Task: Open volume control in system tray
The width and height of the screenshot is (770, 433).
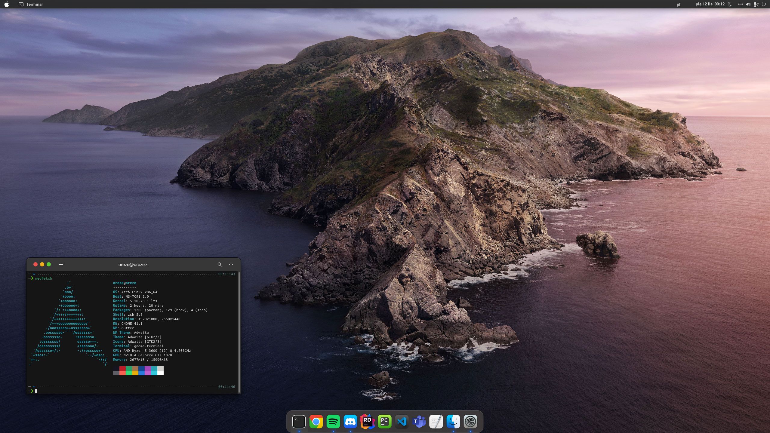Action: (748, 4)
